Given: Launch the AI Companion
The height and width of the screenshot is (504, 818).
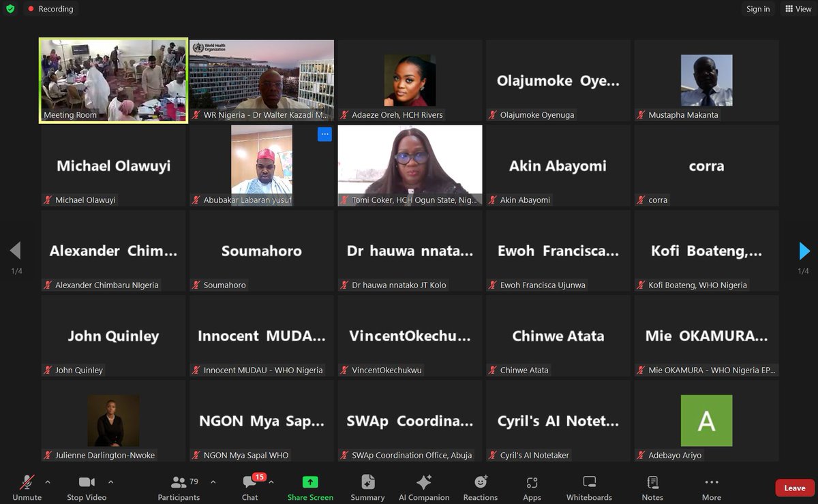Looking at the screenshot, I should (x=424, y=487).
